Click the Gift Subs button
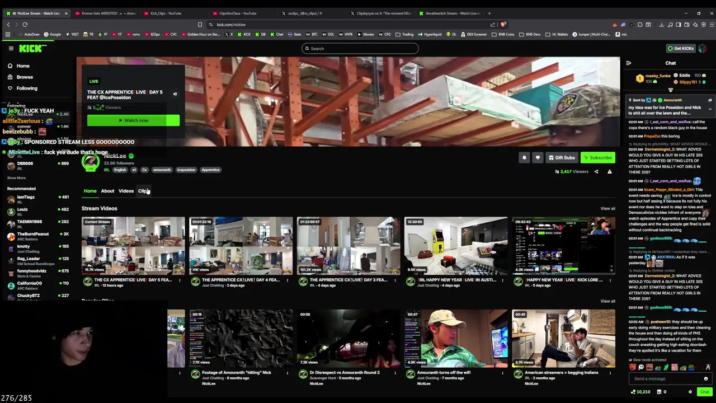Screen dimensions: 716x403 coord(562,158)
